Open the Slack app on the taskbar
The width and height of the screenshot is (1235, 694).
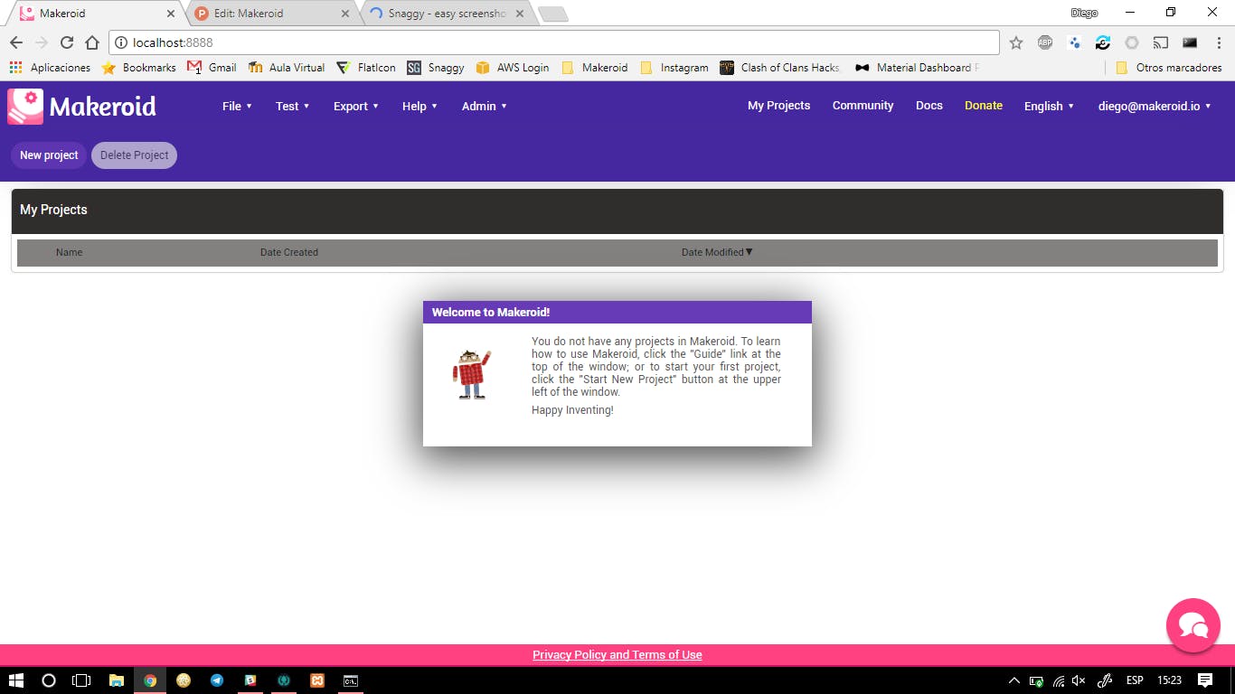[250, 680]
